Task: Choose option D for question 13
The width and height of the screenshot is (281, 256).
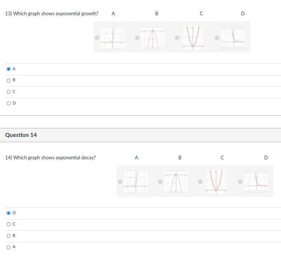Action: [9, 103]
